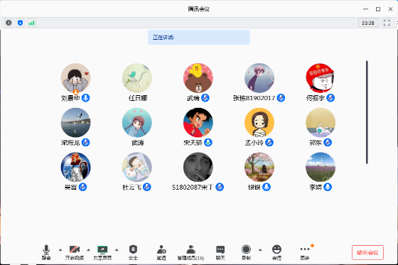Select 郭东's lying rabbit avatar
Screen dimensions: 398x265
(x=321, y=123)
